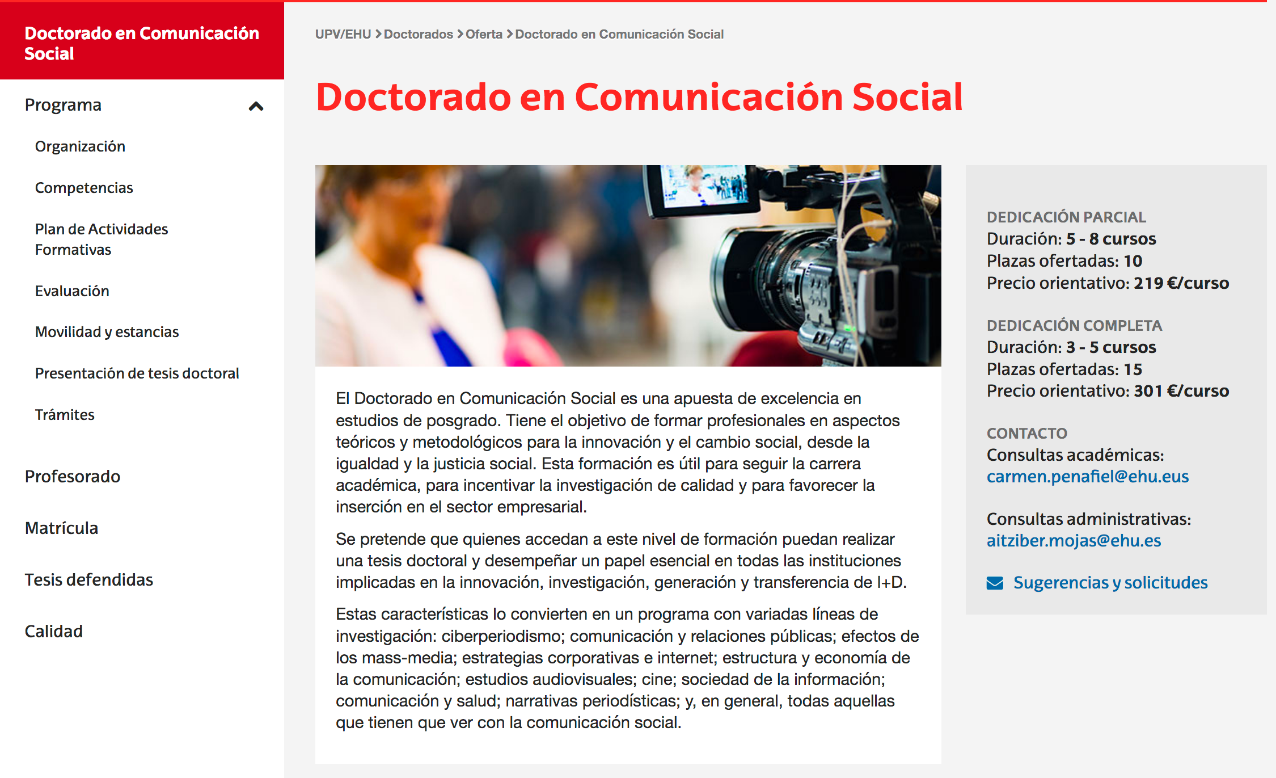Open Organización submenu item
The image size is (1276, 778).
click(x=80, y=146)
